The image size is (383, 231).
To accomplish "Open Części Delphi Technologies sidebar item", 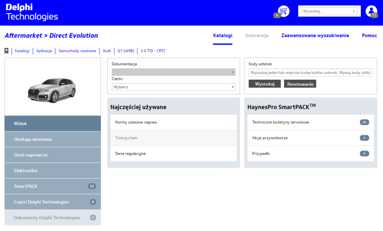I will click(52, 202).
